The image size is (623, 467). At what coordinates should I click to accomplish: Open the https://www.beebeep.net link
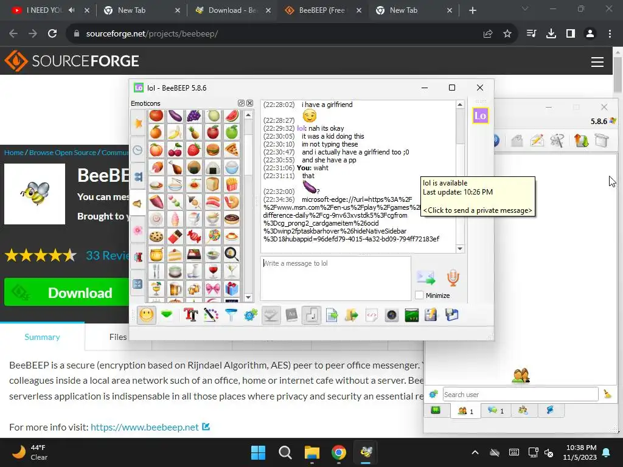(145, 427)
